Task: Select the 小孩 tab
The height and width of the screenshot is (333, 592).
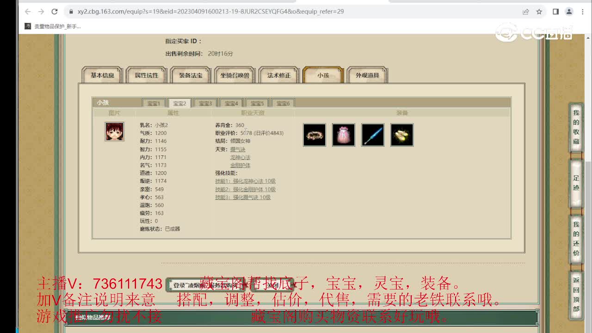Action: [x=323, y=75]
